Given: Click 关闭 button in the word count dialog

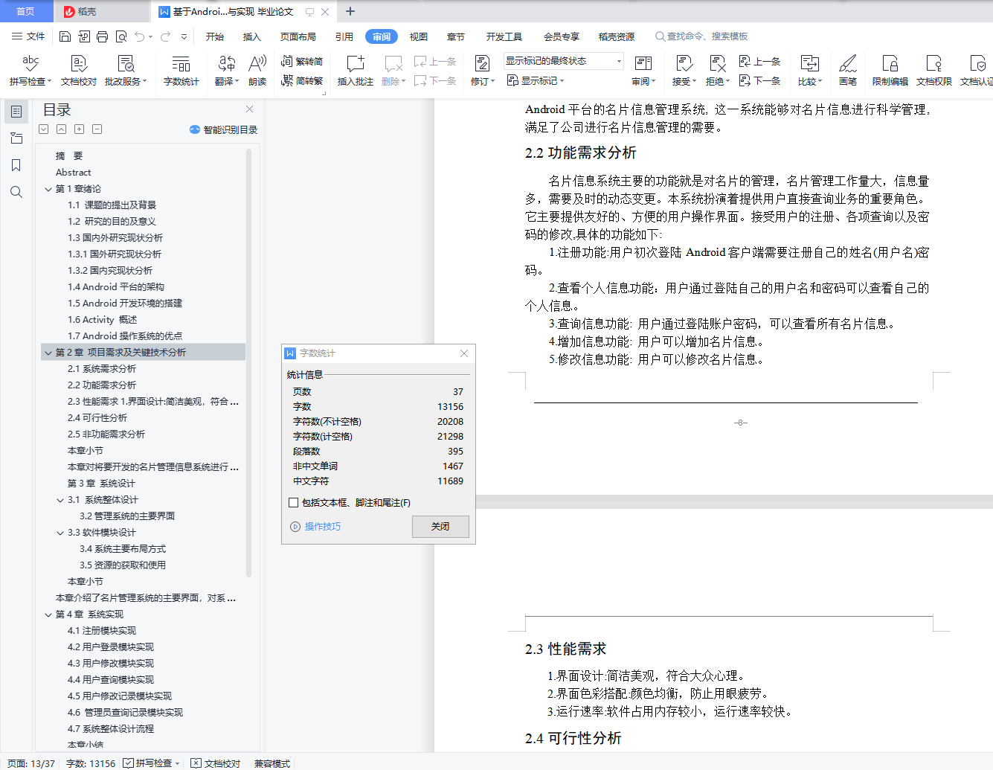Looking at the screenshot, I should click(440, 526).
